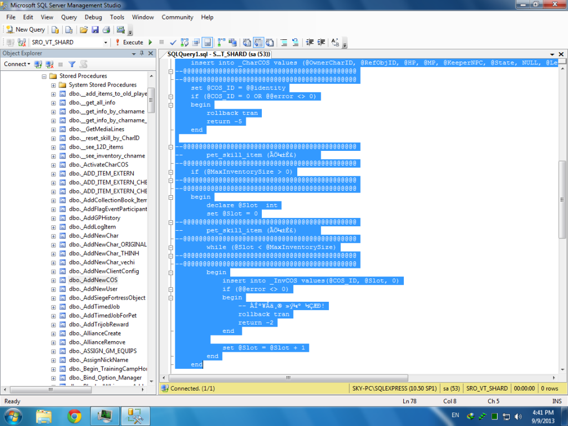
Task: Select dbo._AddNewUser stored procedure
Action: pyautogui.click(x=93, y=289)
